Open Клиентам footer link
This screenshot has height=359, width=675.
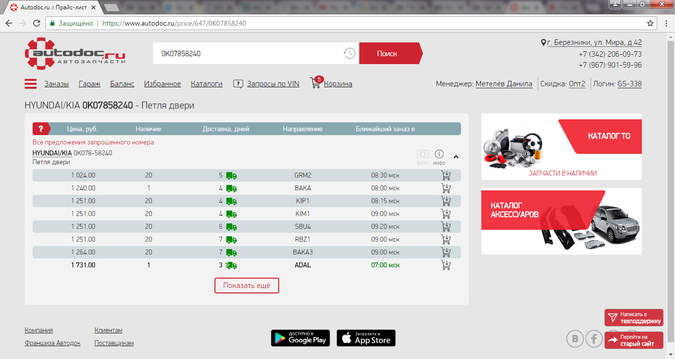108,330
